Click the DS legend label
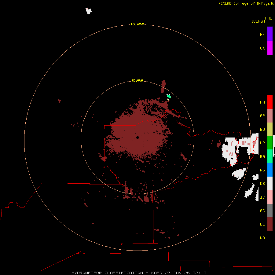The height and width of the screenshot is (275, 275). [x=262, y=183]
